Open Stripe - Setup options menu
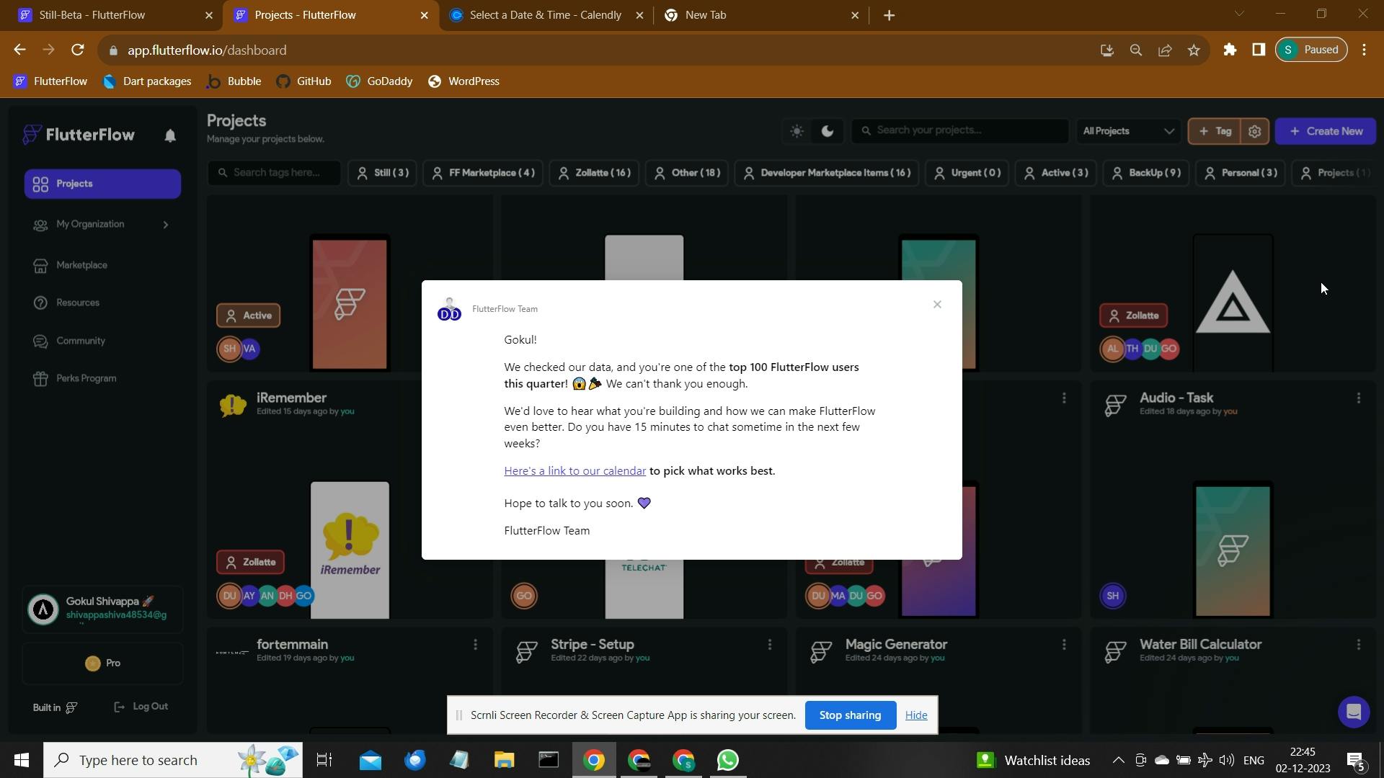1384x778 pixels. pyautogui.click(x=769, y=645)
